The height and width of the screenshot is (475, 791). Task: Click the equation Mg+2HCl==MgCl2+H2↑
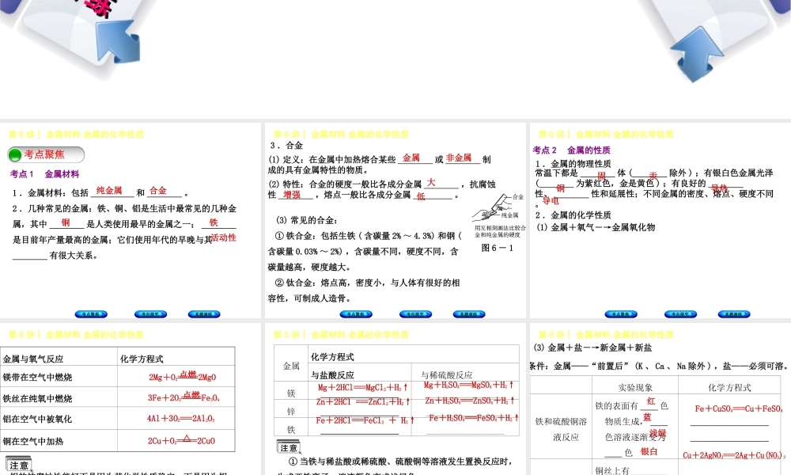[x=362, y=387]
